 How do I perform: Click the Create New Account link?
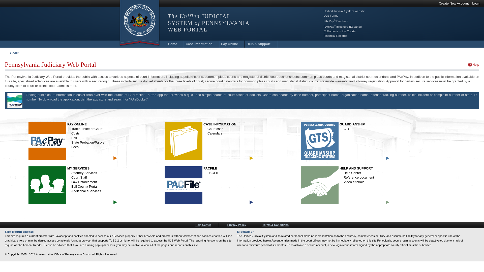tap(454, 4)
